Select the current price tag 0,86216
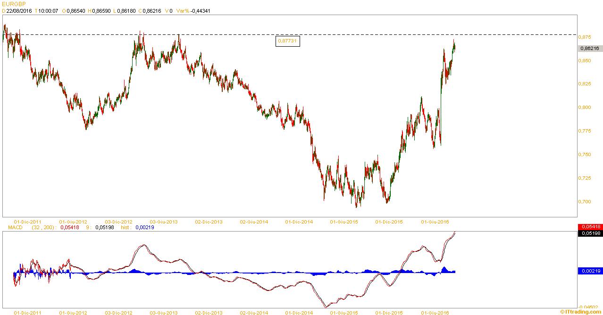Image resolution: width=603 pixels, height=315 pixels. [589, 48]
